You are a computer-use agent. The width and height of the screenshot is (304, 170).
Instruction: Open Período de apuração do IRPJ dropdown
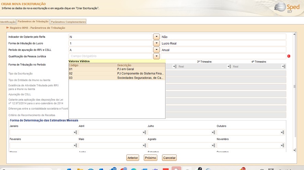pos(156,50)
